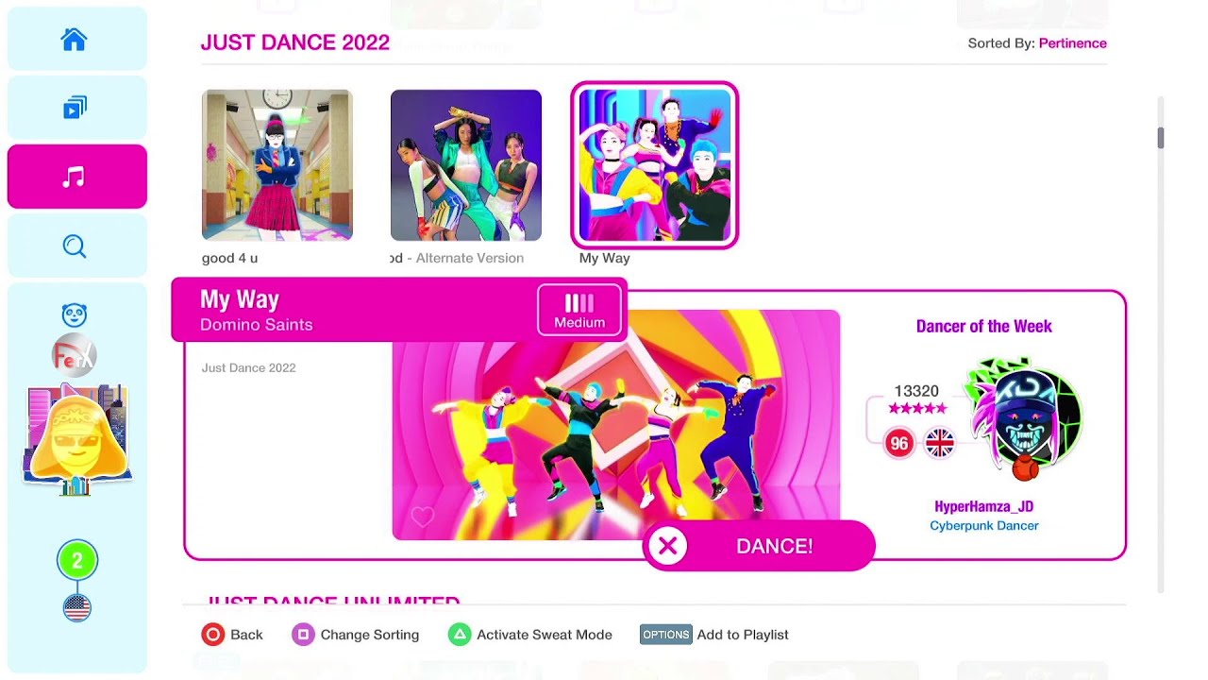Viewport: 1208px width, 680px height.
Task: Click the green level 2 badge
Action: tap(77, 561)
